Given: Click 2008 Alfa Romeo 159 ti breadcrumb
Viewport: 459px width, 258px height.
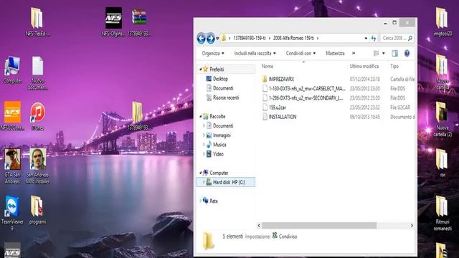Looking at the screenshot, I should pos(293,38).
